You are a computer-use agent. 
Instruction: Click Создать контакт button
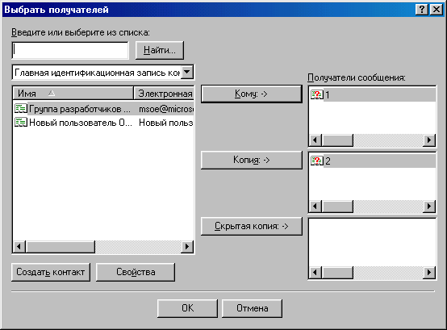(x=51, y=272)
